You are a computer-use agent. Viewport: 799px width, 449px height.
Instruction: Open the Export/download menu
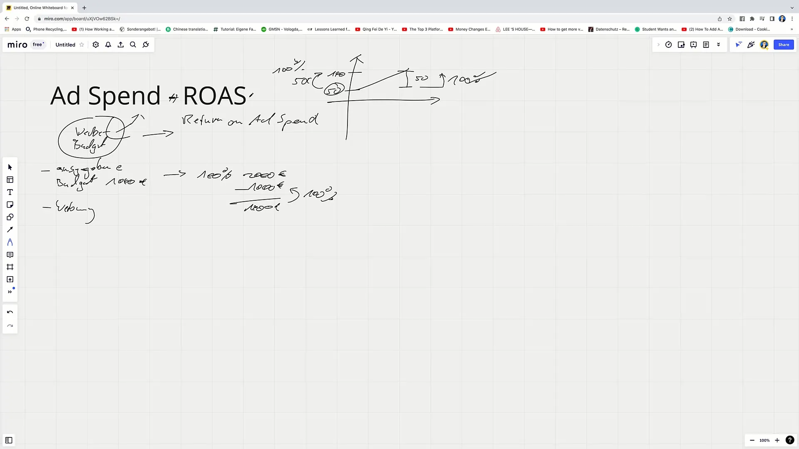[x=120, y=44]
